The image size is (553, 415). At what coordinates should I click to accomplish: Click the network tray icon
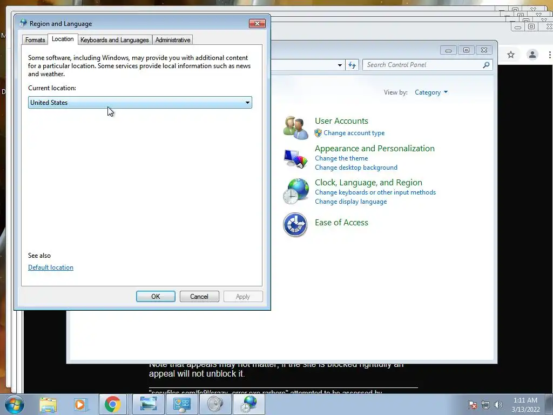click(485, 405)
